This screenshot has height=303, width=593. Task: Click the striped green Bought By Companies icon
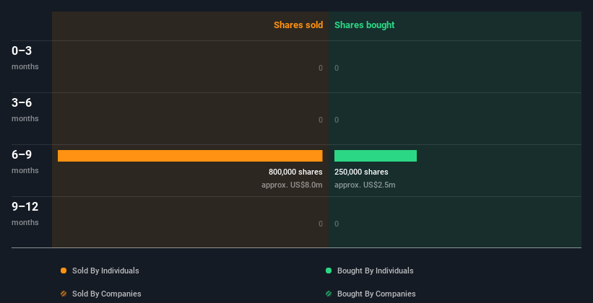329,294
